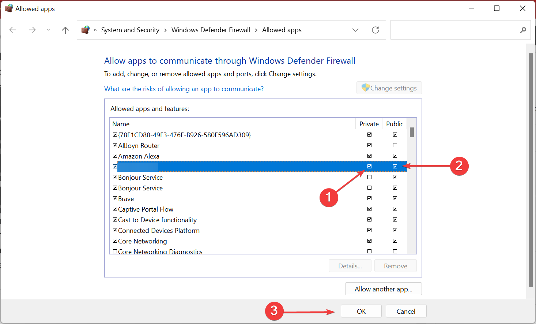Show hidden breadcrumb levels chevron
The image size is (536, 324).
coord(95,30)
